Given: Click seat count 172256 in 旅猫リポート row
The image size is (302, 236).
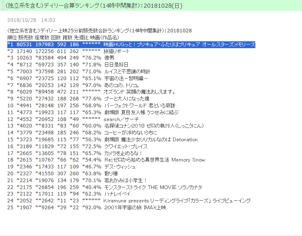Looking at the screenshot, I should click(45, 51).
